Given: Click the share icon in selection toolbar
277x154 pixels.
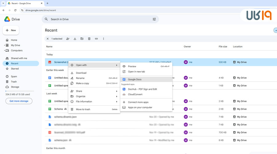Looking at the screenshot, I should pos(68,39).
